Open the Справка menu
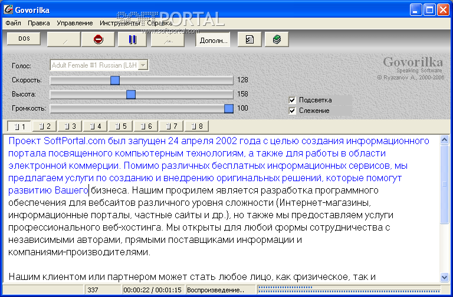The image size is (453, 297). 159,23
